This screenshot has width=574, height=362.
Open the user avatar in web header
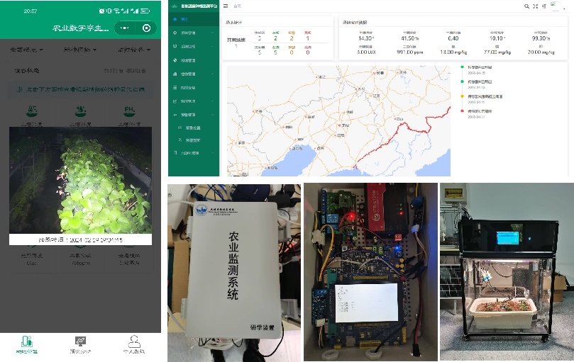click(556, 6)
